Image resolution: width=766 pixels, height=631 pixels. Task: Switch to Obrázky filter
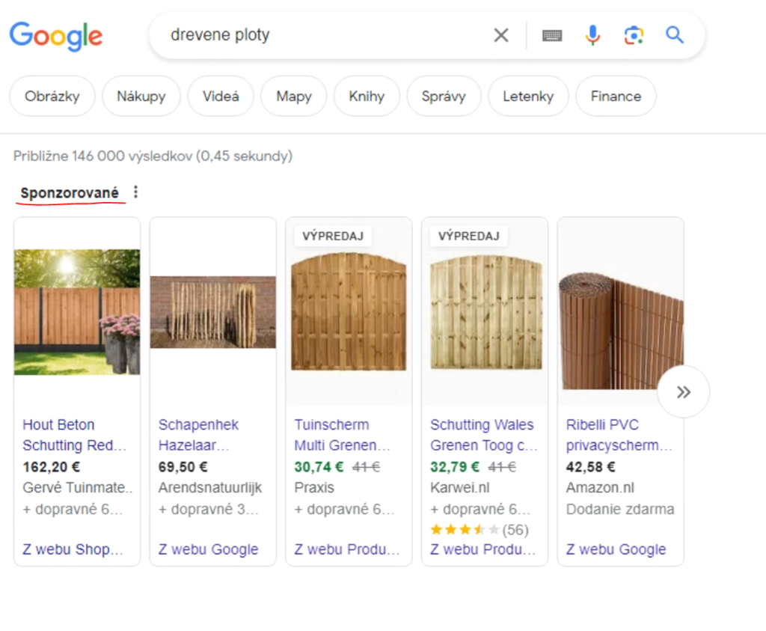[52, 97]
